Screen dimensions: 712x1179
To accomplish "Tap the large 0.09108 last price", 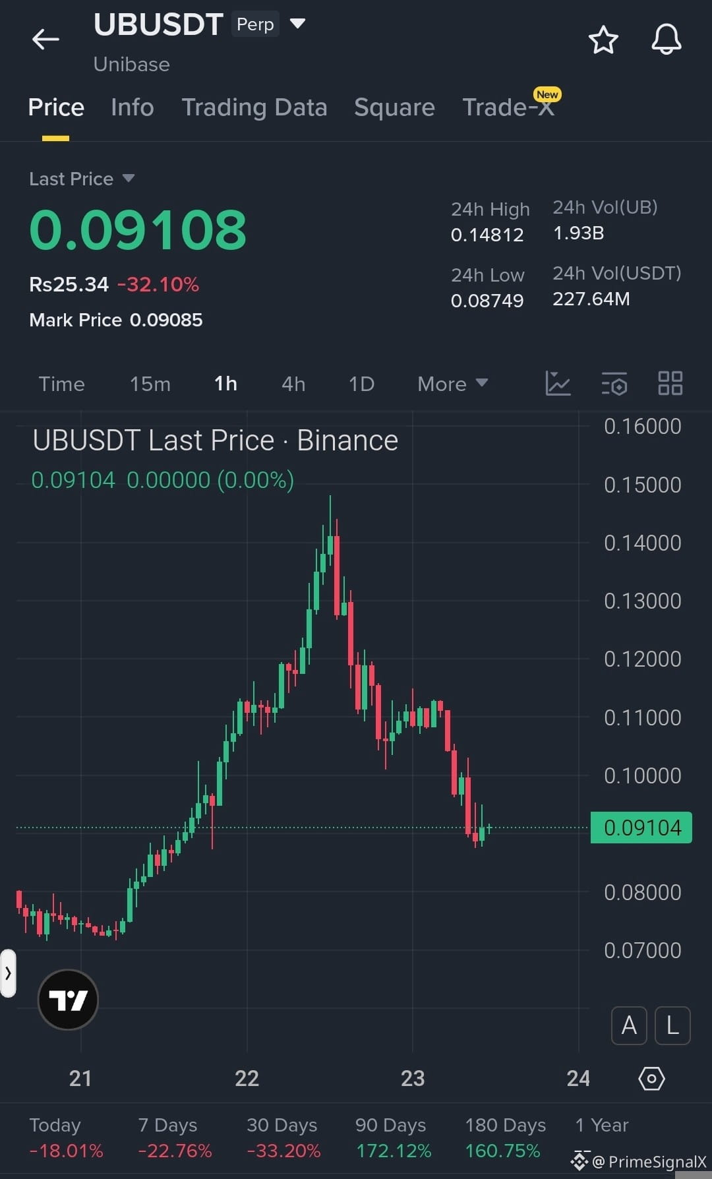I will (x=138, y=230).
